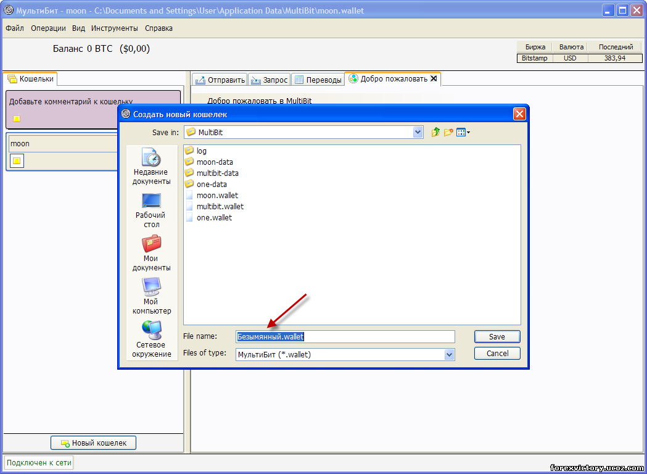Pick the one.wallet file

coord(209,217)
